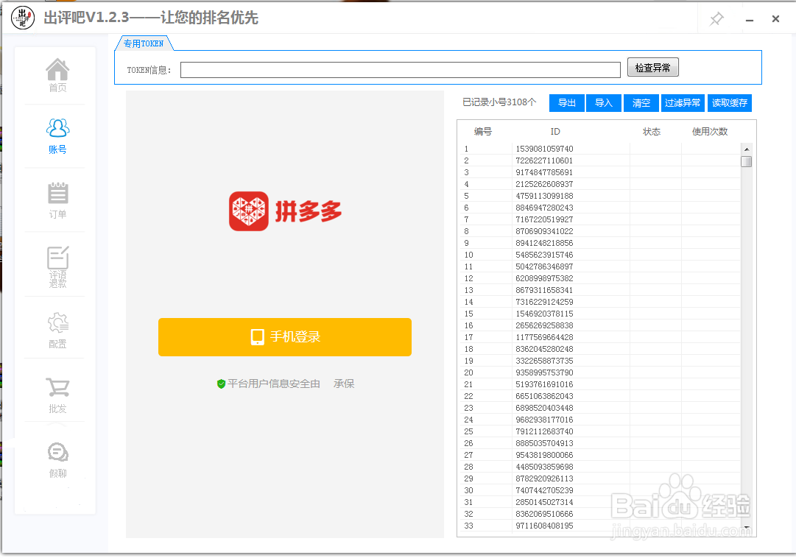Click the 手机登录 phone login button
Image resolution: width=796 pixels, height=558 pixels.
[285, 337]
